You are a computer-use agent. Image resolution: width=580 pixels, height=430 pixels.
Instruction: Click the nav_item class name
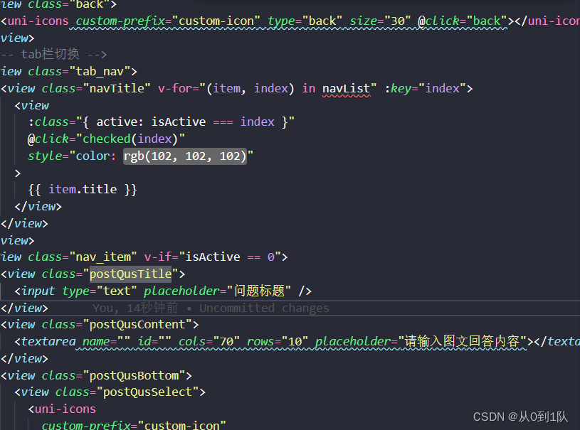pyautogui.click(x=103, y=257)
